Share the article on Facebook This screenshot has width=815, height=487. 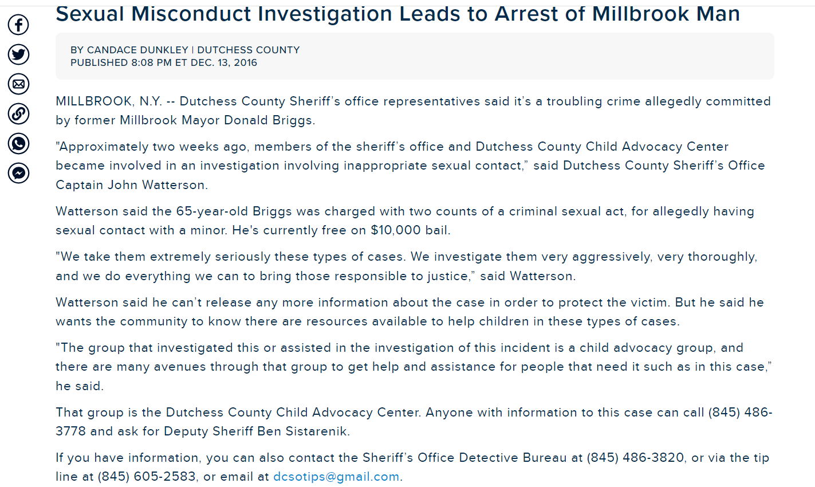point(18,25)
